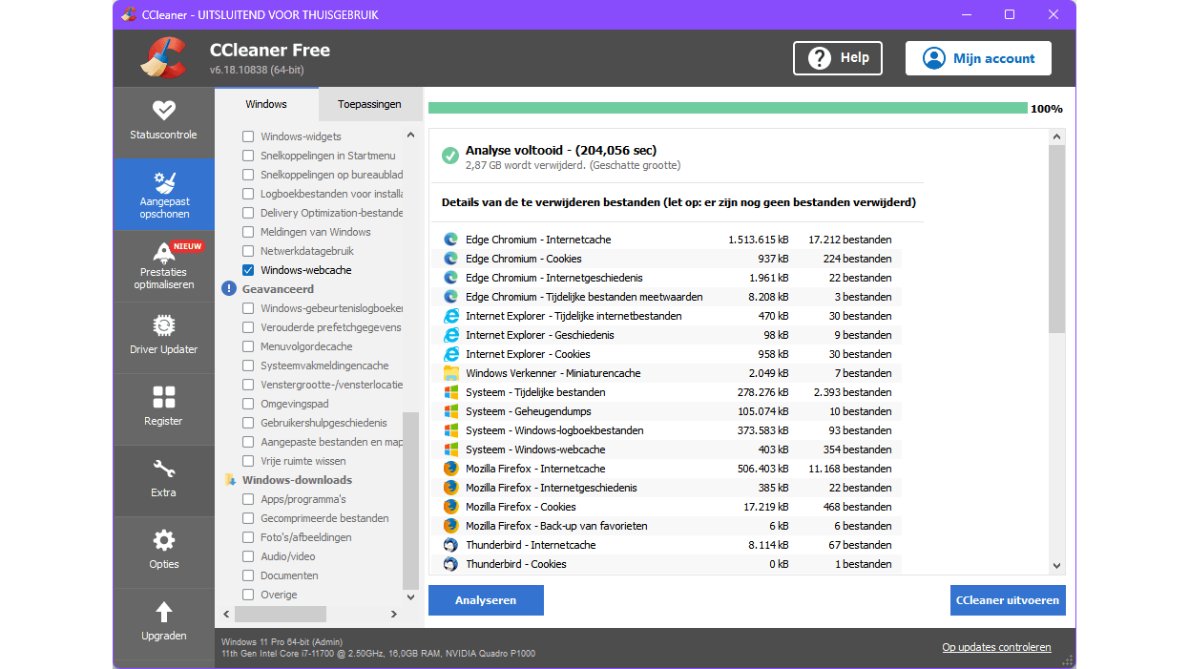Open Opties gear icon

[x=163, y=540]
